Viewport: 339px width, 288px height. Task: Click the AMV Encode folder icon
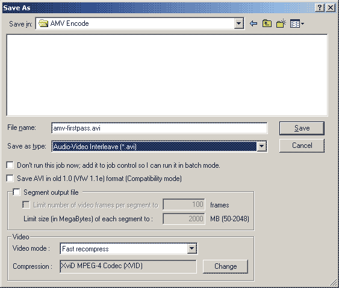click(x=43, y=23)
